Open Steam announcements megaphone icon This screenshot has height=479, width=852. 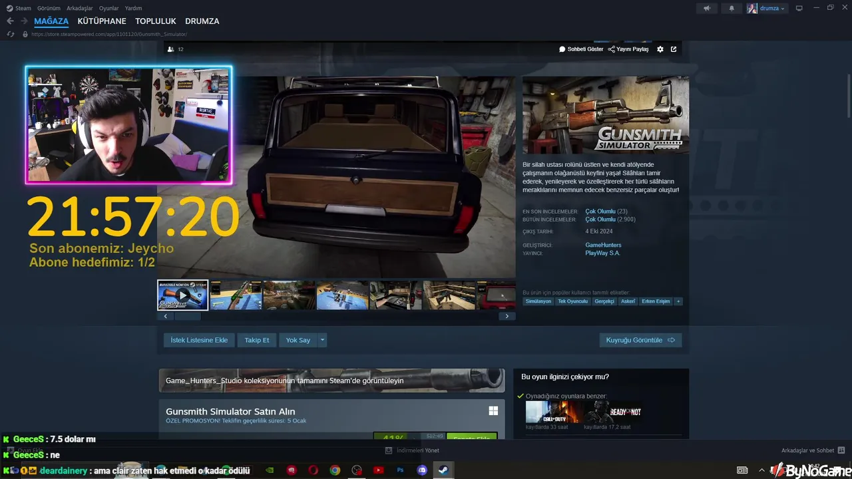click(707, 8)
